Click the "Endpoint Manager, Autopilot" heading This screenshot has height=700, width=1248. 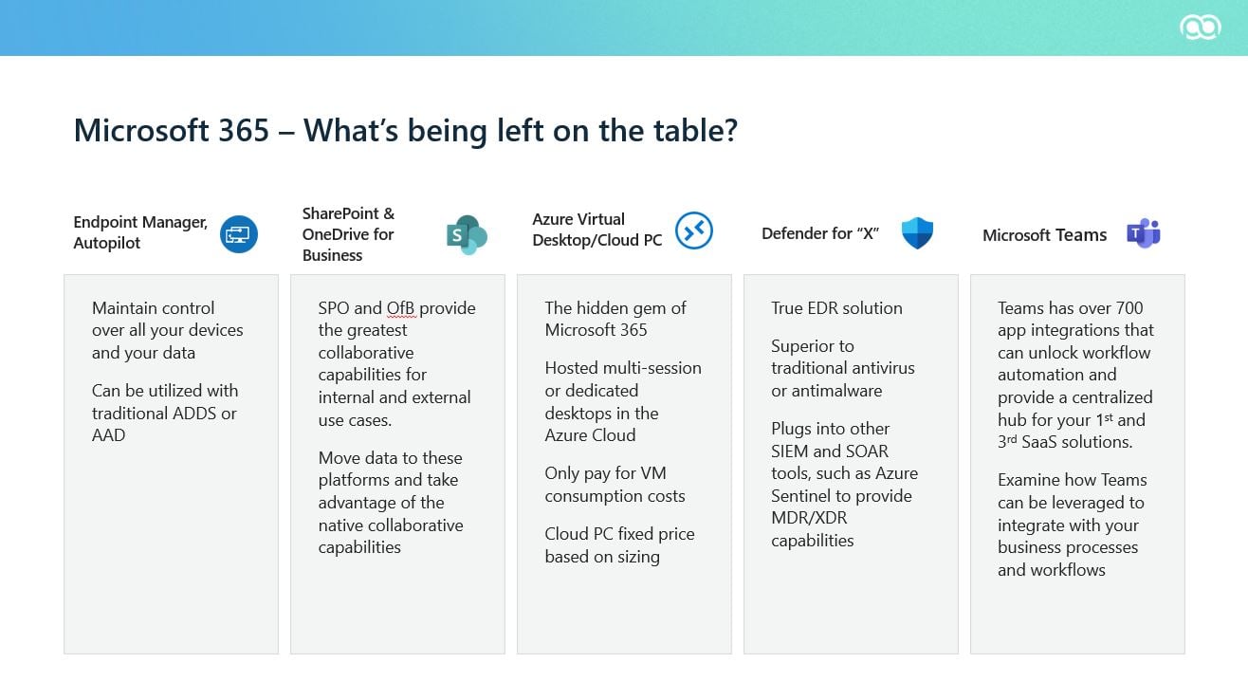[x=140, y=232]
